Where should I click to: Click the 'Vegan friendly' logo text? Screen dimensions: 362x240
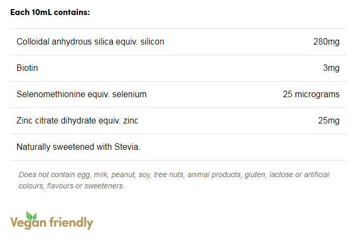pyautogui.click(x=52, y=222)
